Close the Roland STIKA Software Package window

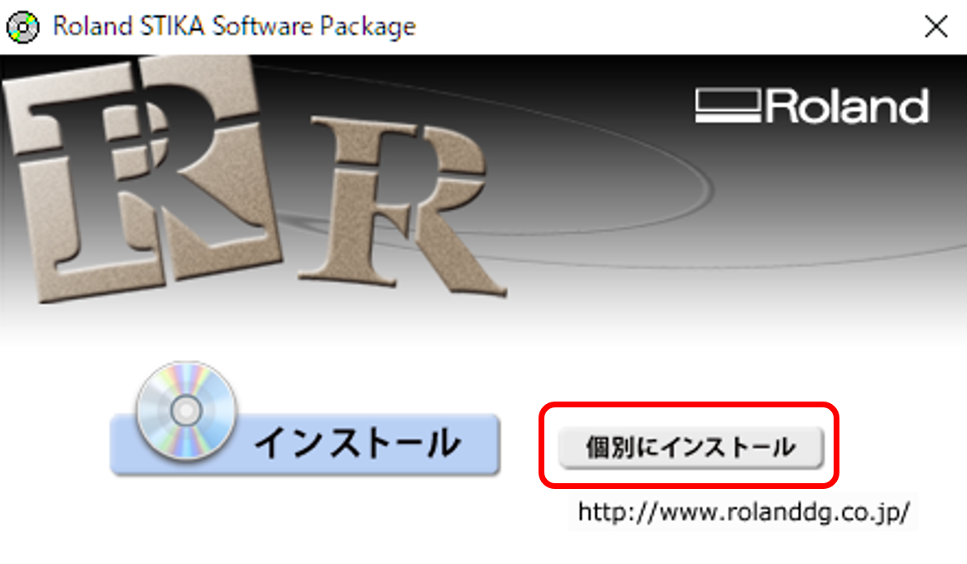point(936,27)
